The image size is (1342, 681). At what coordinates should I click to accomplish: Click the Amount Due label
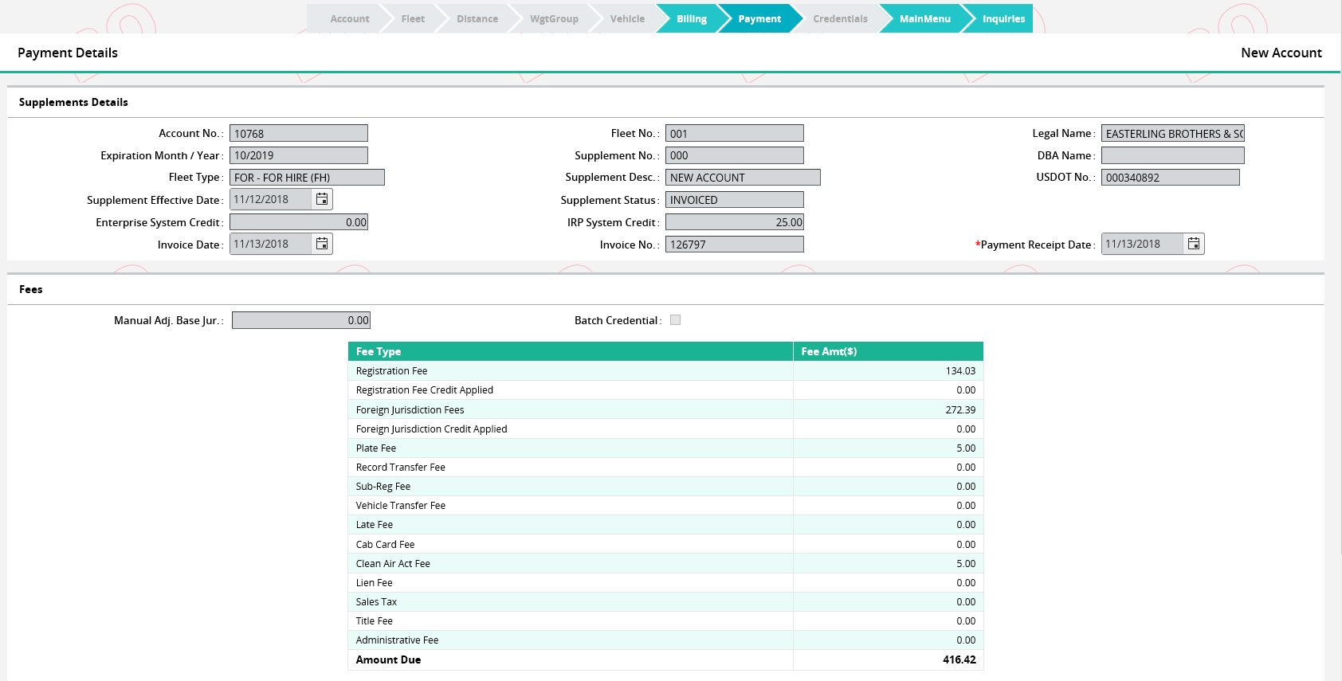pyautogui.click(x=388, y=659)
